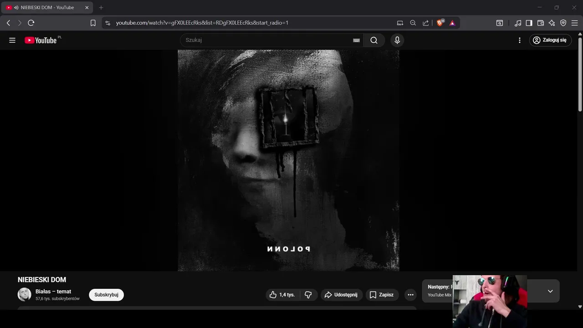This screenshot has width=583, height=328.
Task: Share this page via address bar share icon
Action: (425, 23)
